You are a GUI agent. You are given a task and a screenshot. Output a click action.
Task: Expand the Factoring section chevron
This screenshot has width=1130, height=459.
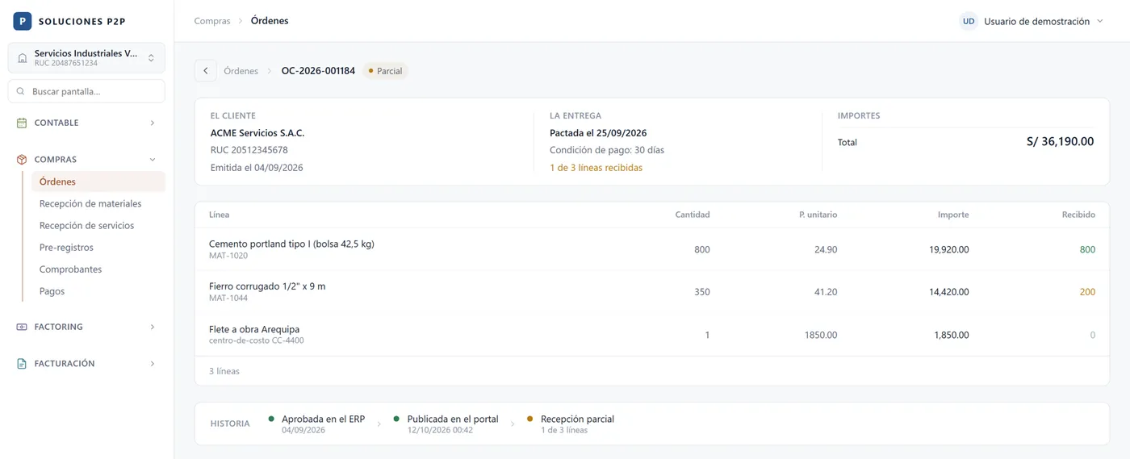(153, 327)
